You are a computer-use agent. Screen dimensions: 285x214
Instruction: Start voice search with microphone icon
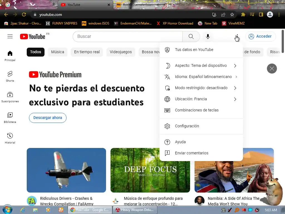point(208,37)
